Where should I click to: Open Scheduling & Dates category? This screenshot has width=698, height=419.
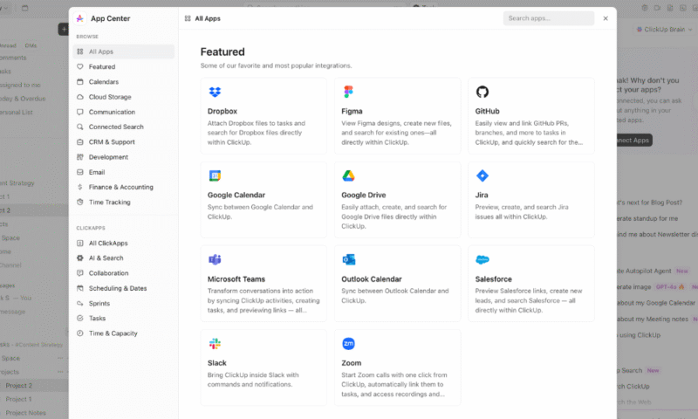pos(123,288)
